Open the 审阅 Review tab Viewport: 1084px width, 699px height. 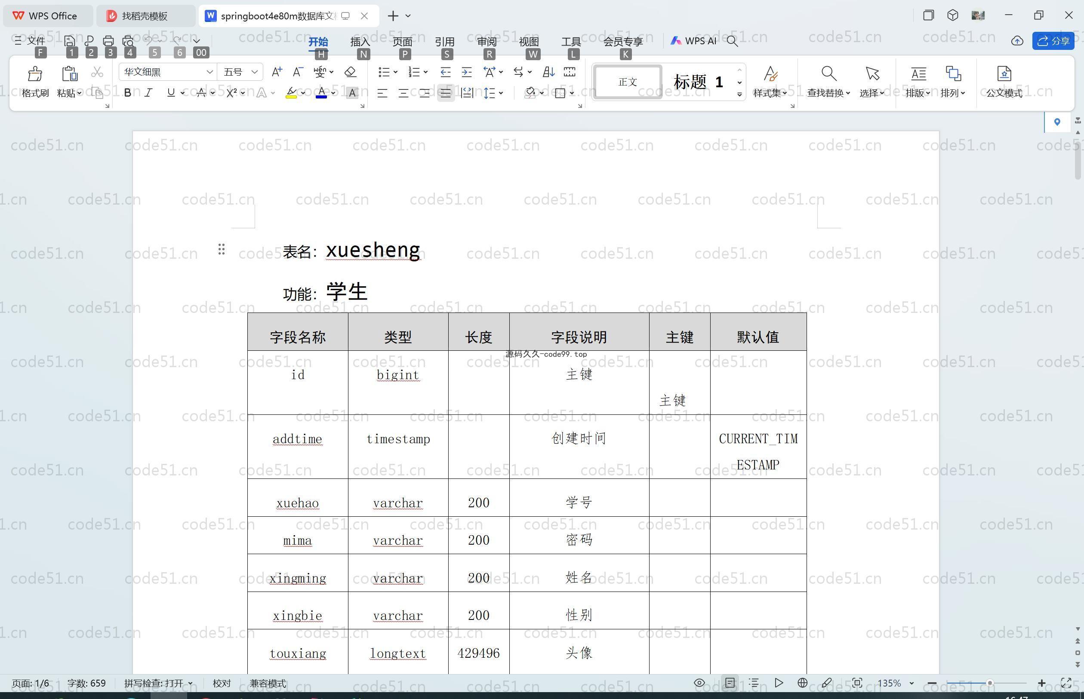coord(487,41)
